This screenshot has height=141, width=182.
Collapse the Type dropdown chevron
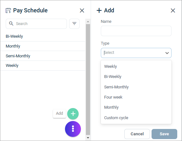[x=167, y=53]
